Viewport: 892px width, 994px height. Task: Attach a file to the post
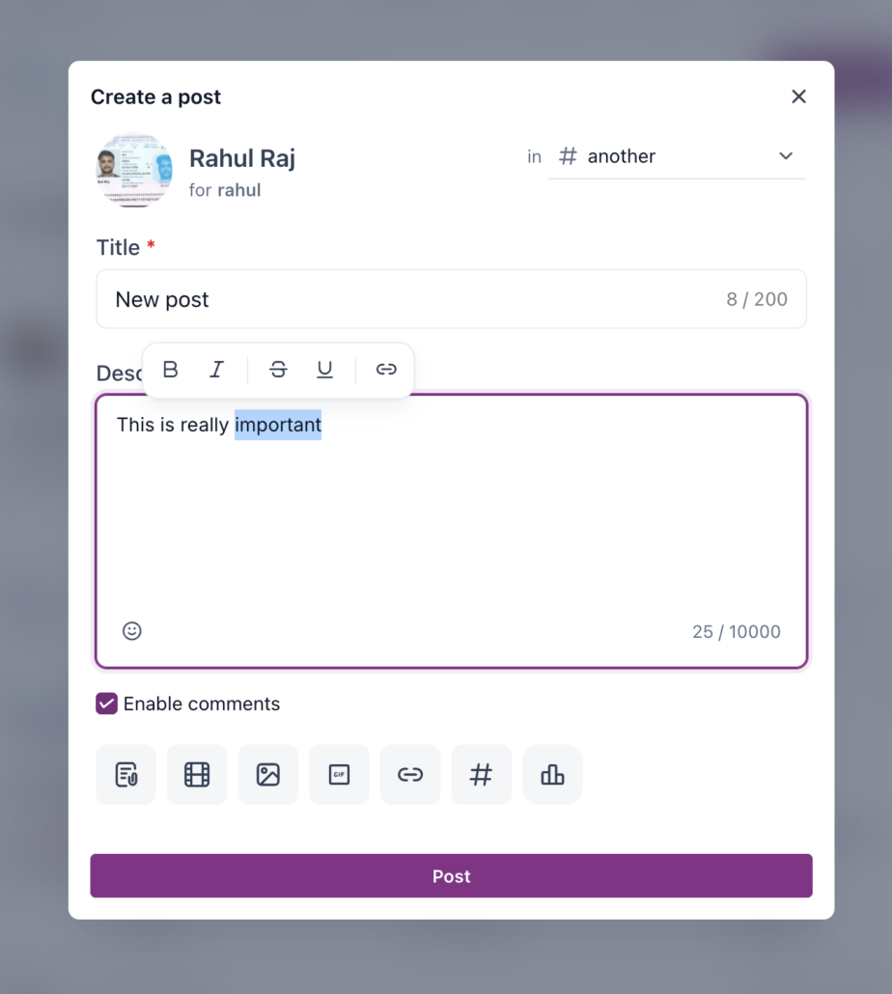coord(125,774)
